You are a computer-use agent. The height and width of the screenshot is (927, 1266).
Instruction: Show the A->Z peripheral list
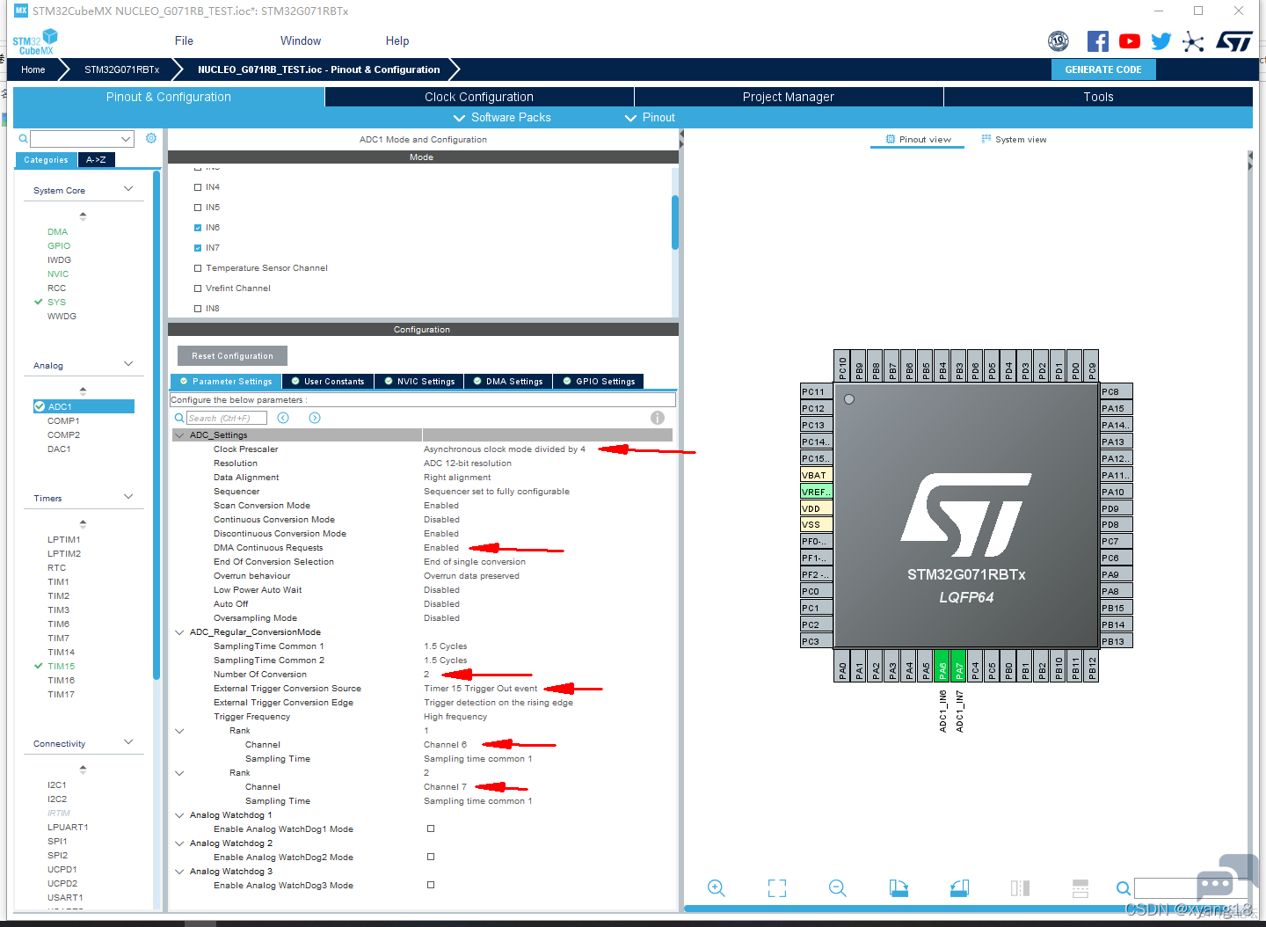[96, 160]
